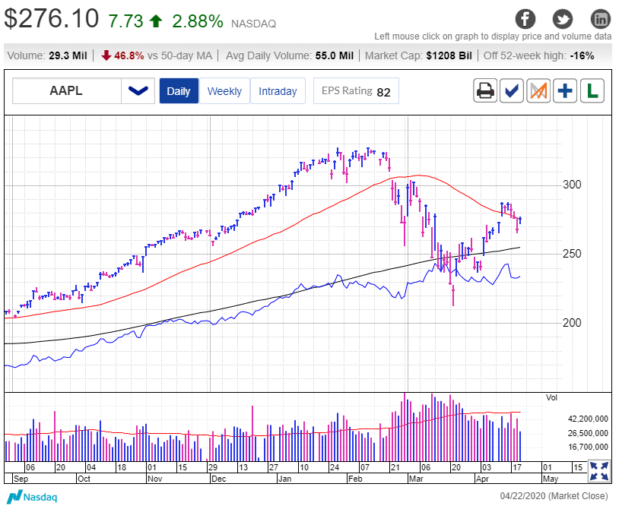This screenshot has height=506, width=619.
Task: Click the EPS Rating 82 box
Action: pos(356,90)
